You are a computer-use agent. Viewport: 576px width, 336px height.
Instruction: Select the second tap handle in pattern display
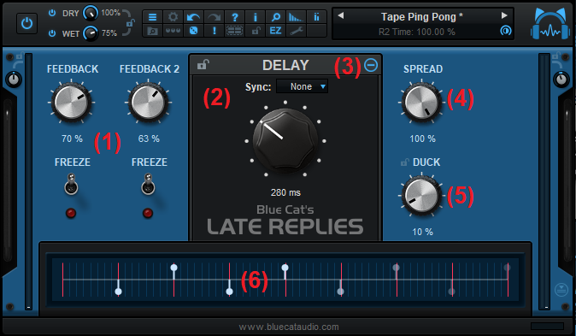coord(174,268)
